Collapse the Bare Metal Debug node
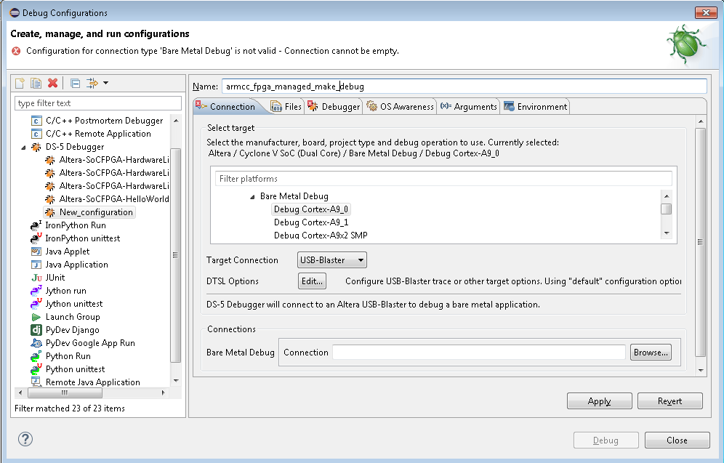724x463 pixels. [252, 197]
